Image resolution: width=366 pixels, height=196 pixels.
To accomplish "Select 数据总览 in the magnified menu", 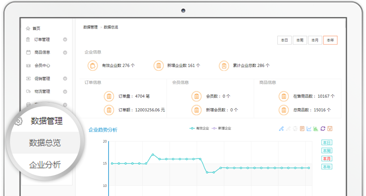I will [45, 142].
